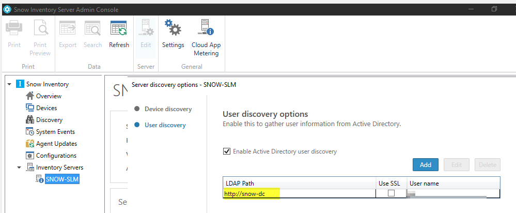
Task: Toggle Enable Active Directory user discovery
Action: (226, 151)
